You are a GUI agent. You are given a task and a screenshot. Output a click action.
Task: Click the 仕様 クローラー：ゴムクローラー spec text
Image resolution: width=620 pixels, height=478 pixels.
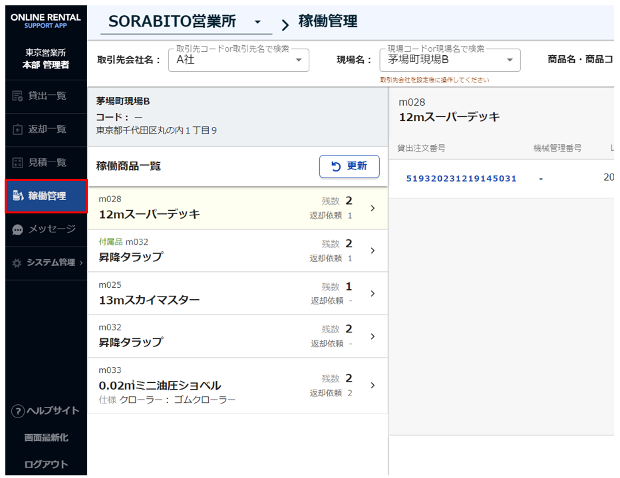pyautogui.click(x=167, y=400)
